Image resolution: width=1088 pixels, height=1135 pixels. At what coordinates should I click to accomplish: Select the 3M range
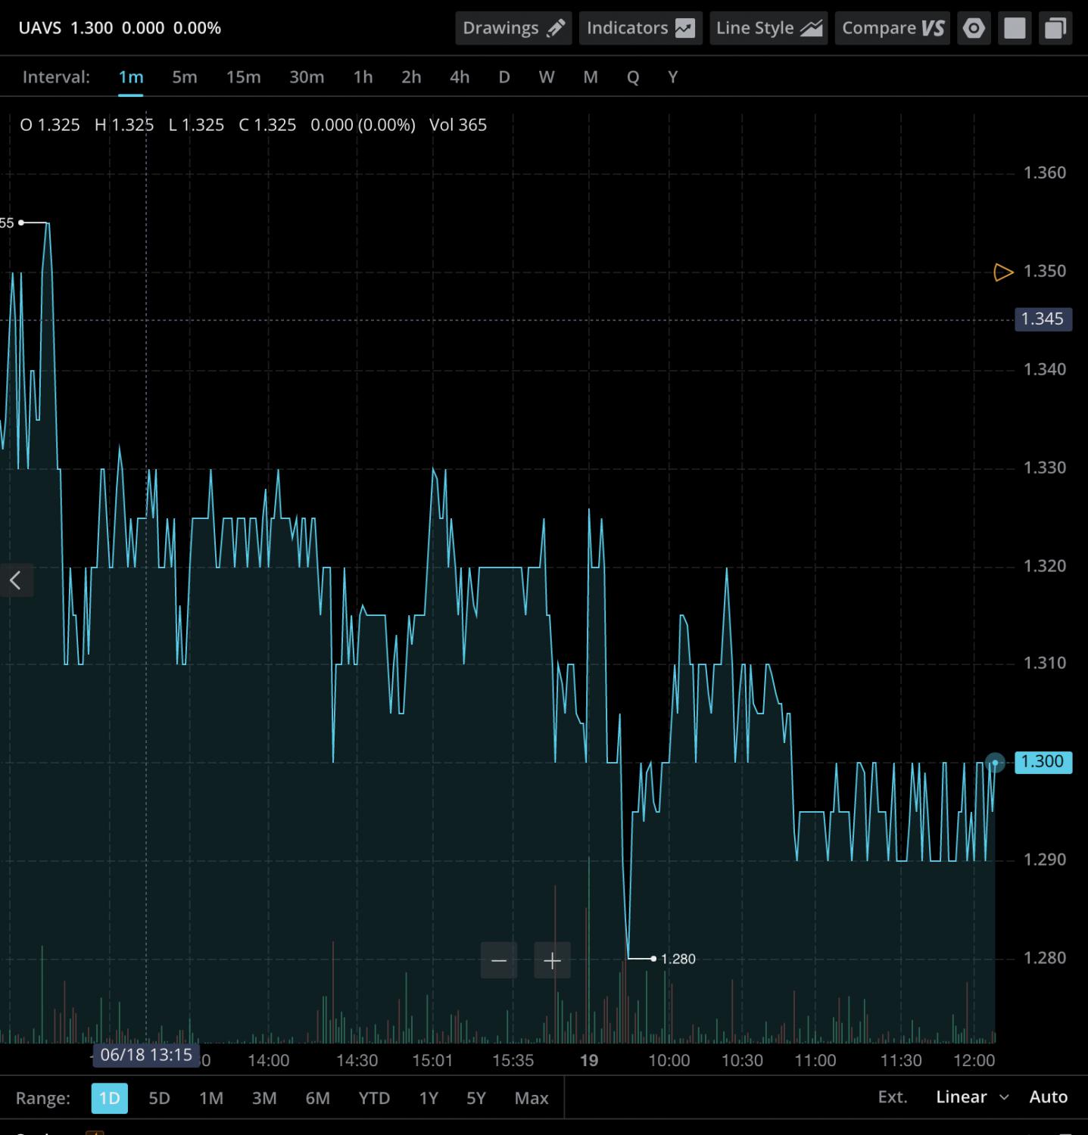[x=264, y=1098]
